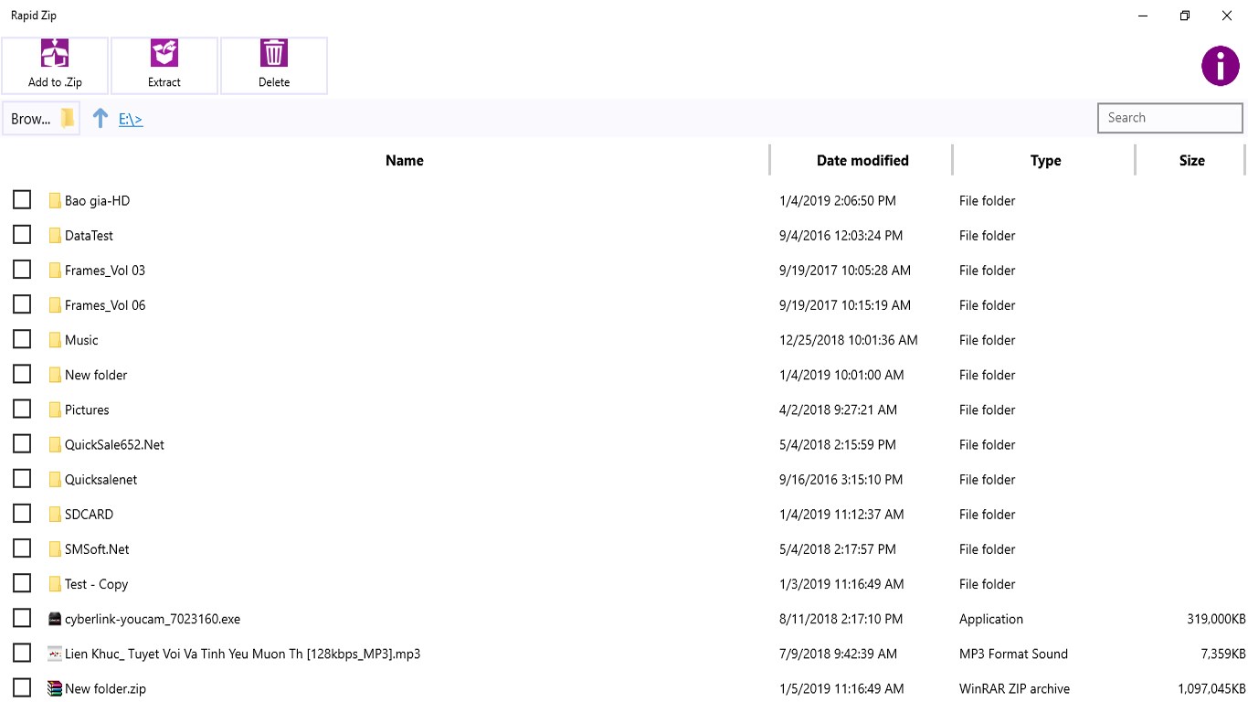The width and height of the screenshot is (1248, 702).
Task: Toggle the QuickSale652.Net checkbox
Action: (22, 443)
